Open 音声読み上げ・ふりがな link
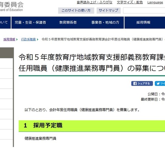The height and width of the screenshot is (165, 165). [95, 2]
